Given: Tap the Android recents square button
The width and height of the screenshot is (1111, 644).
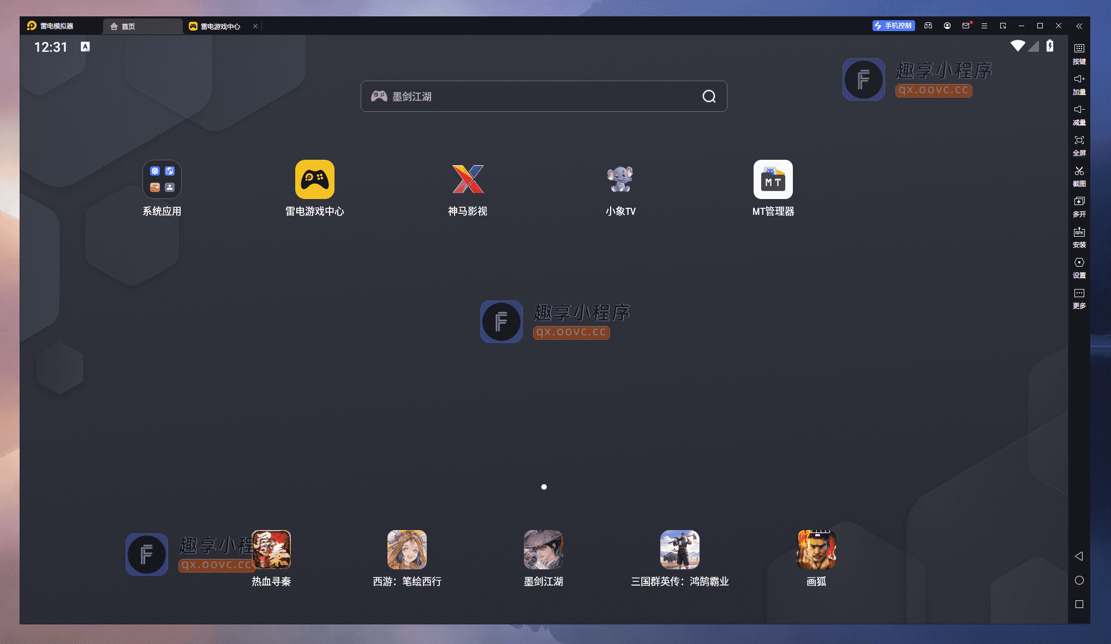Looking at the screenshot, I should 1079,604.
